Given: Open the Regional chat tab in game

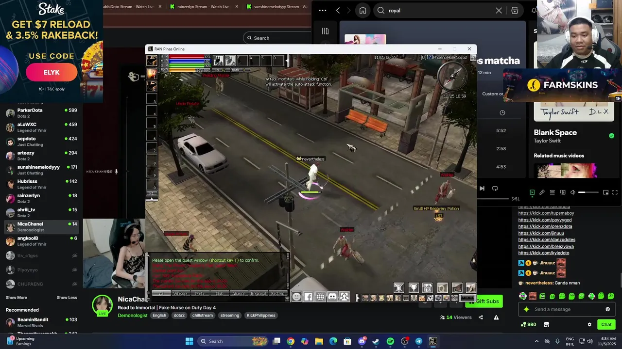Looking at the screenshot, I should click(258, 293).
